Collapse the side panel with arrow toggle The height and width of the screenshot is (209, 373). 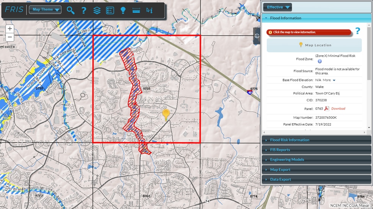(x=257, y=36)
